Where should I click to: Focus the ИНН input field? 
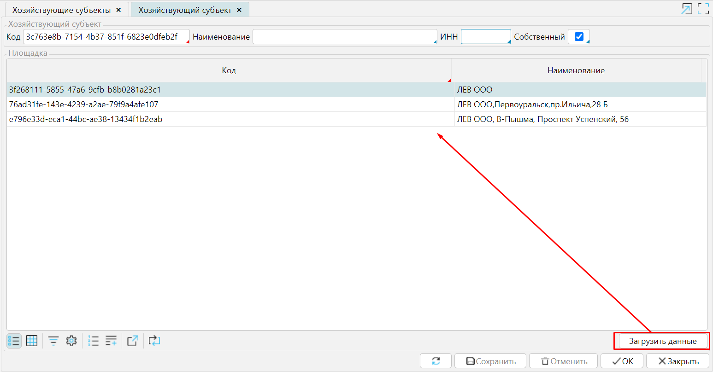485,37
